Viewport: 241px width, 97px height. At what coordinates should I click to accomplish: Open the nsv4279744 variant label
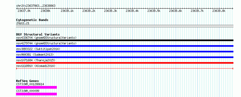(x=46, y=44)
